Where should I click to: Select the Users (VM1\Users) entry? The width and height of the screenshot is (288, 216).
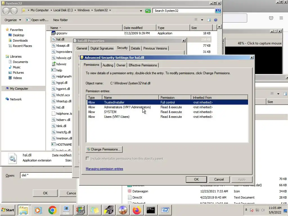pos(167,117)
